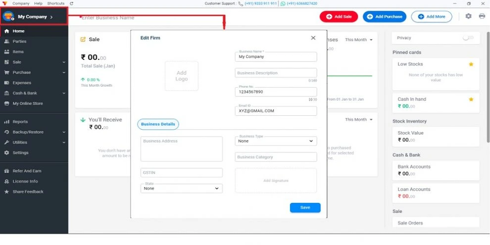The height and width of the screenshot is (245, 490).
Task: Click the Parties icon in sidebar
Action: [6, 42]
